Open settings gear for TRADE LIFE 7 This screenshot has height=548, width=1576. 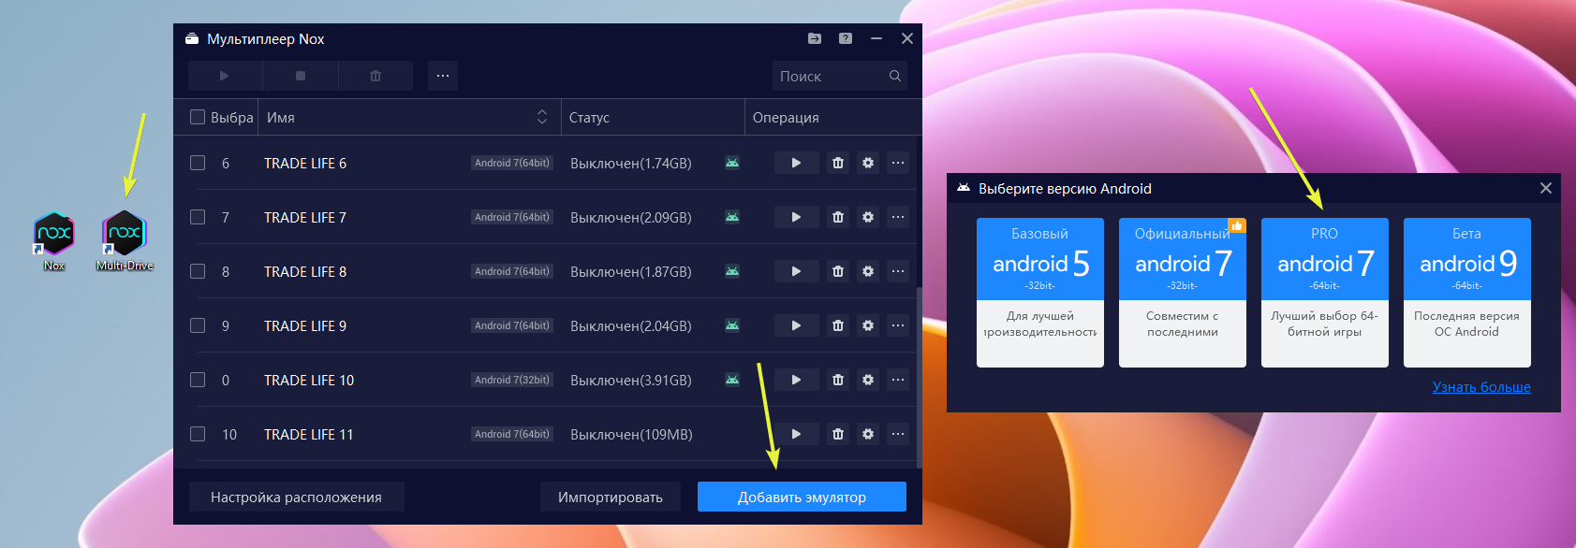(x=868, y=217)
